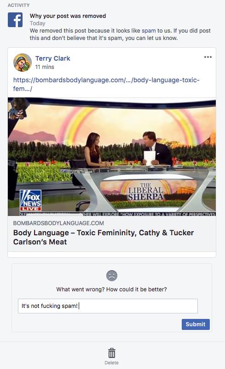Image resolution: width=225 pixels, height=369 pixels.
Task: Click the Delete label below trash
Action: (x=112, y=363)
